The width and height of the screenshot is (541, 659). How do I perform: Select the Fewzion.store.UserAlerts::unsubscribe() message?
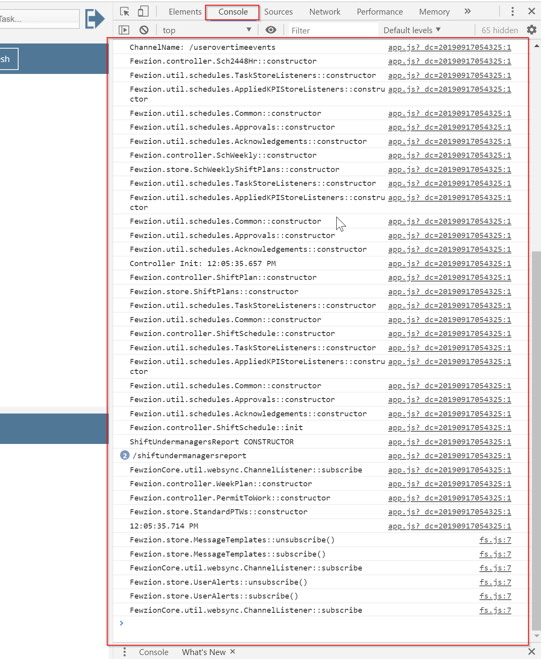(x=218, y=582)
